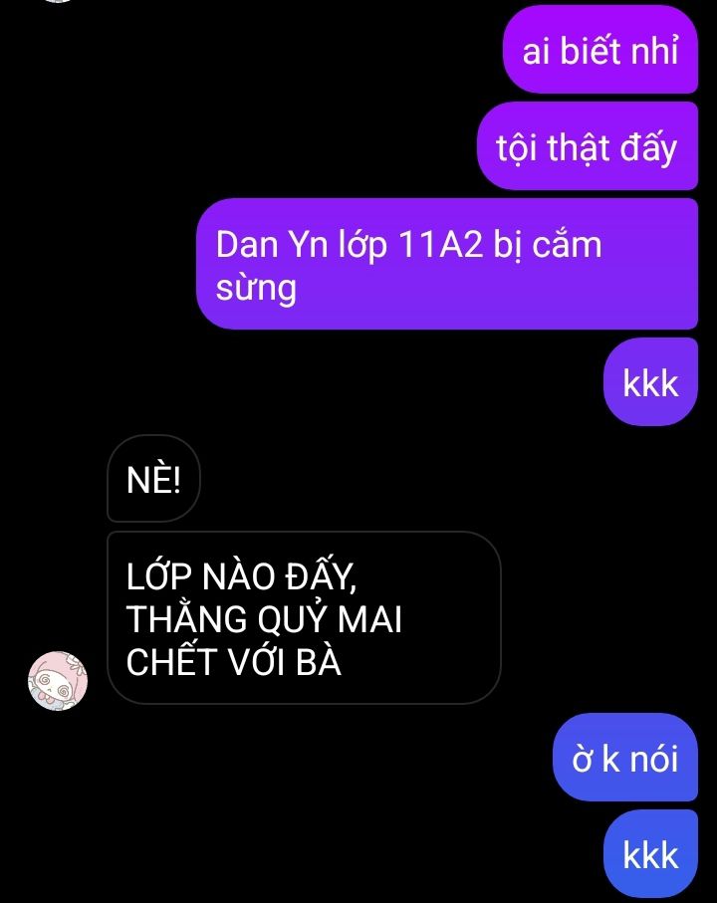This screenshot has height=903, width=717.
Task: Click the word 'sừng' in the long purple message
Action: [256, 288]
